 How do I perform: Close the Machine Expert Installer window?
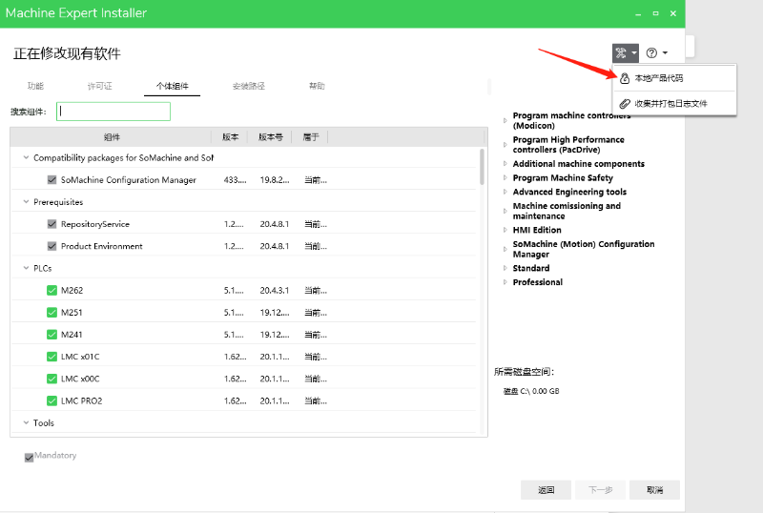[673, 13]
